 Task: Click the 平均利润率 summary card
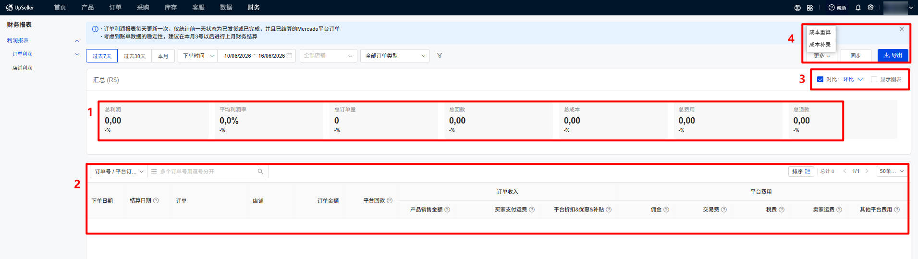[x=269, y=120]
